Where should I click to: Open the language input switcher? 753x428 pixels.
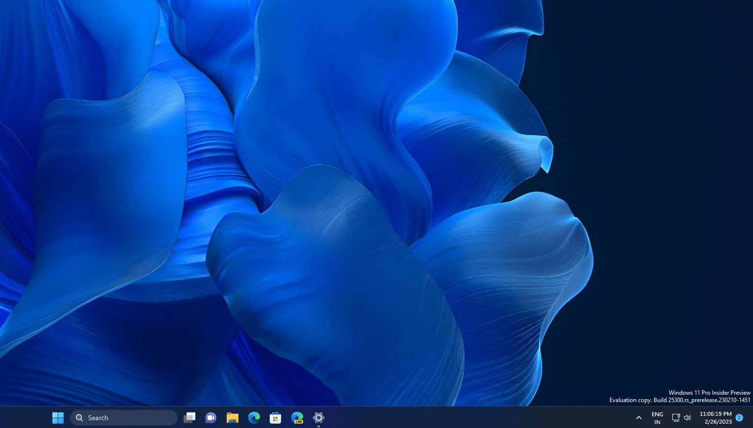[x=657, y=417]
